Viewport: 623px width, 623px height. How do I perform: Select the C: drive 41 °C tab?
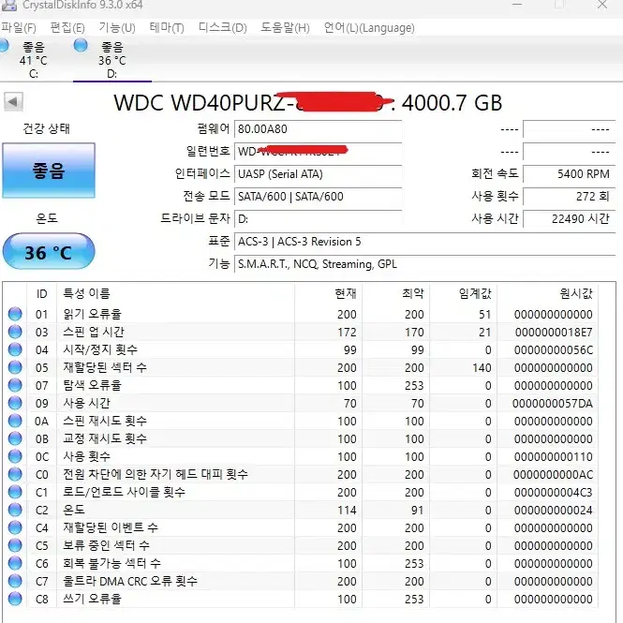click(x=33, y=60)
